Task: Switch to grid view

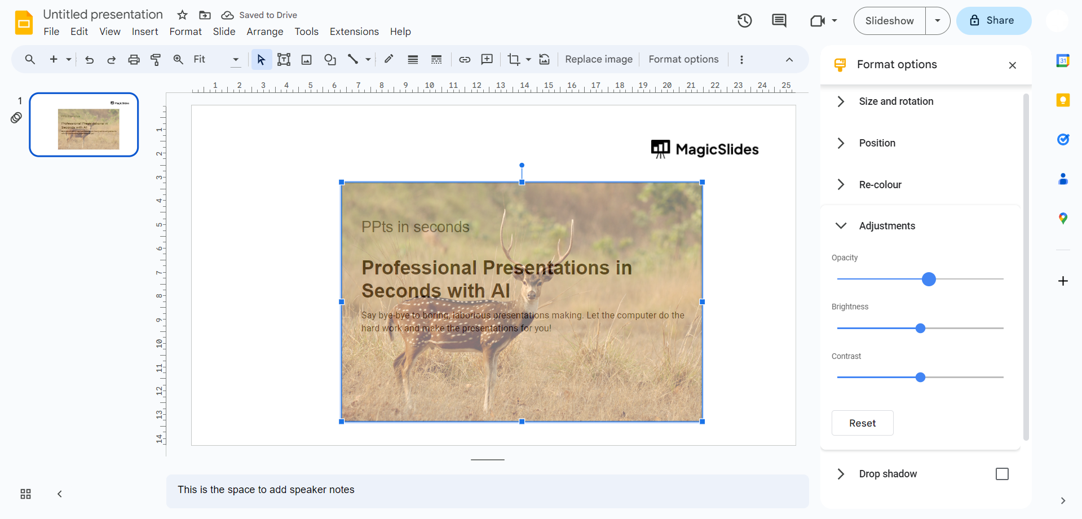Action: point(26,494)
